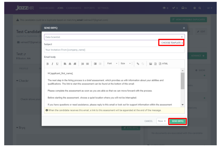
Task: Center-align the email body text
Action: (x=70, y=64)
